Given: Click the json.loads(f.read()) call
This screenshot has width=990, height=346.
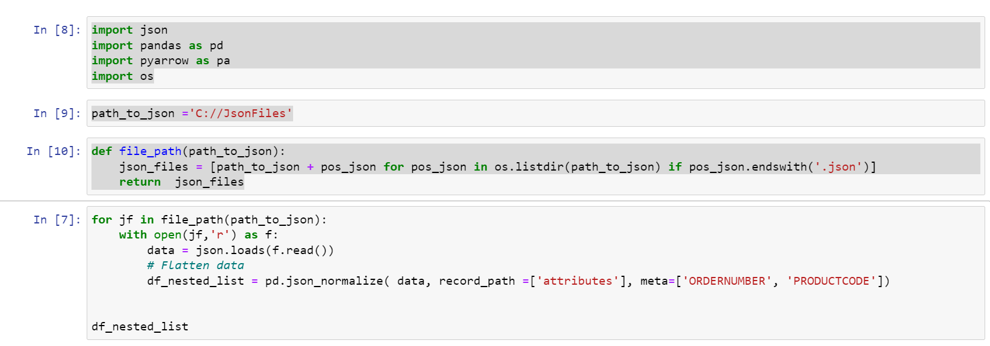Looking at the screenshot, I should point(264,250).
